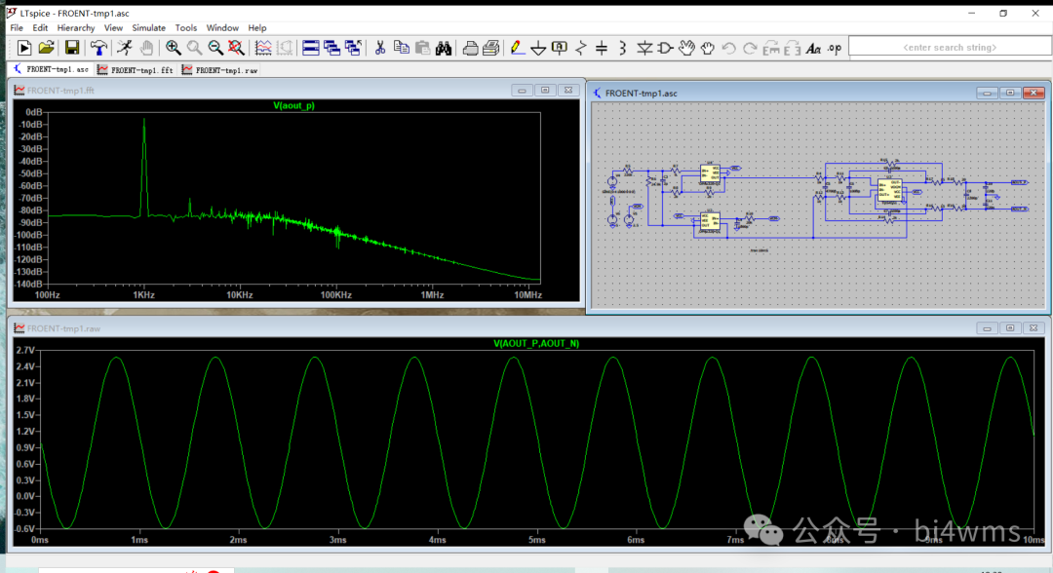
Task: Place a ground symbol from toolbar
Action: coord(538,48)
